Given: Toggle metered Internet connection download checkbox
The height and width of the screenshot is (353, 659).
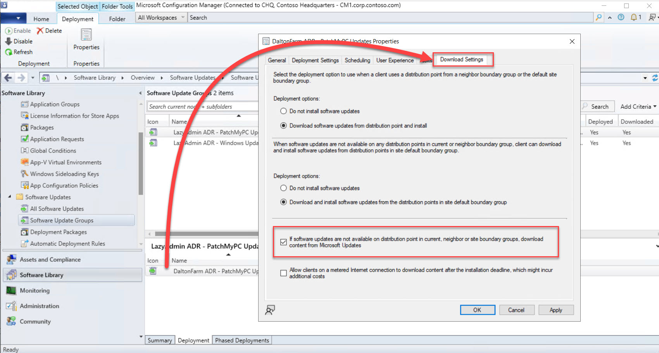Looking at the screenshot, I should coord(283,273).
